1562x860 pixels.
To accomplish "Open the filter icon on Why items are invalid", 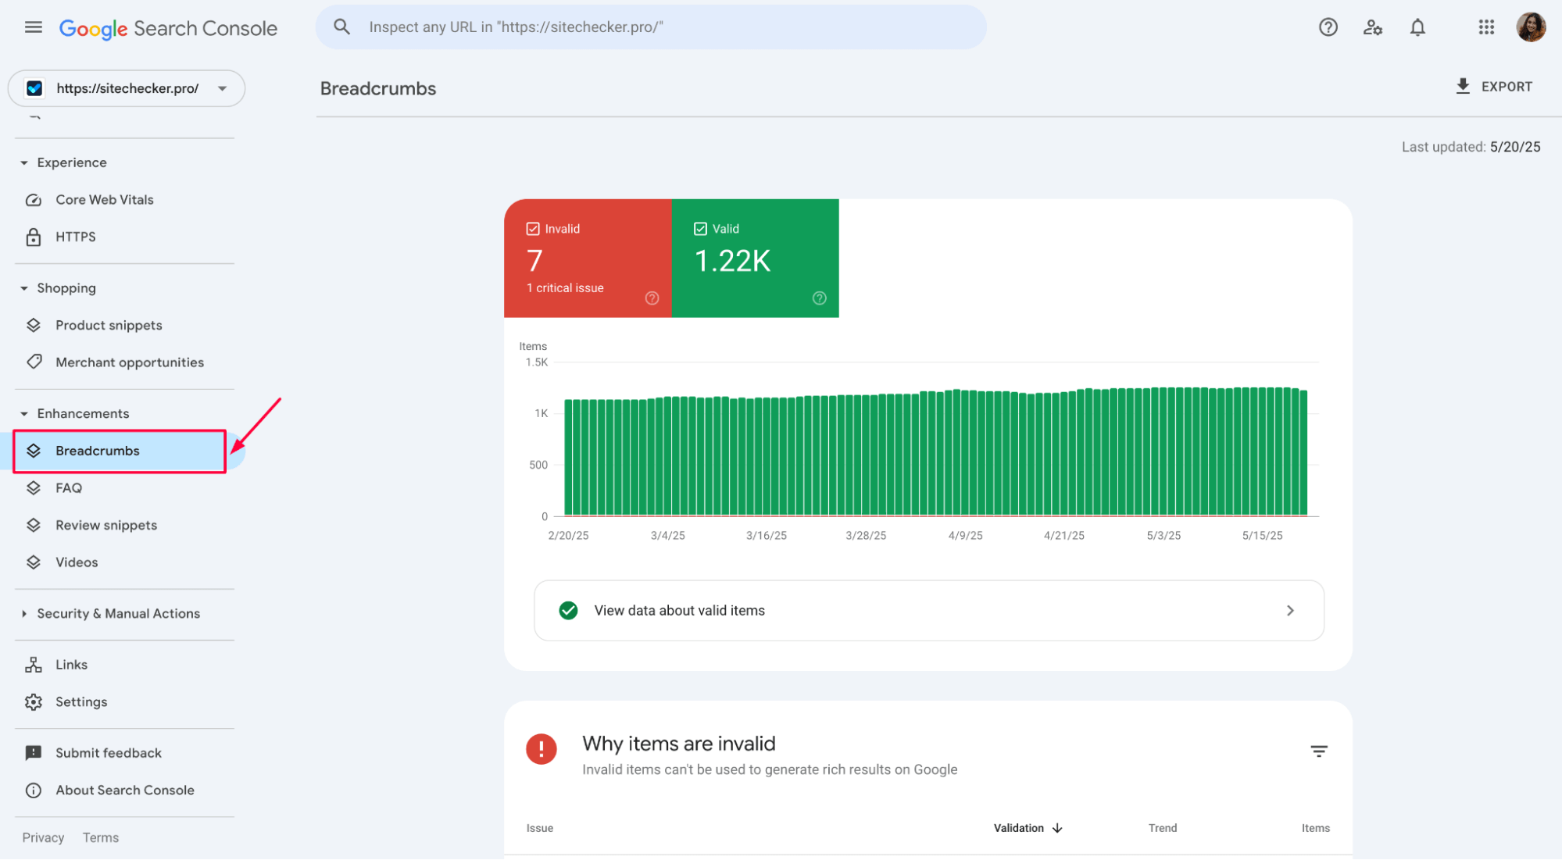I will click(1318, 751).
